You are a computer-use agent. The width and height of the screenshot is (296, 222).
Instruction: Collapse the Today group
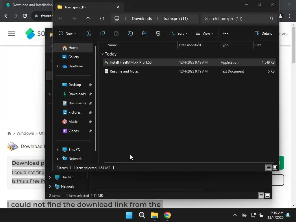click(102, 54)
